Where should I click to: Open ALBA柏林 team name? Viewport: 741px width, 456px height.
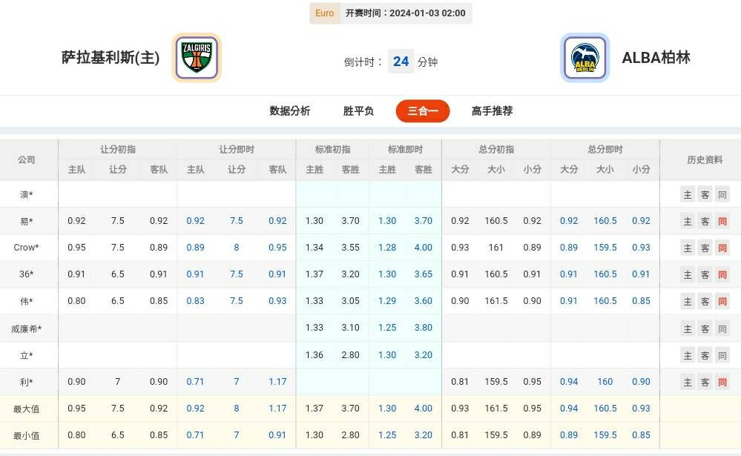[x=656, y=58]
